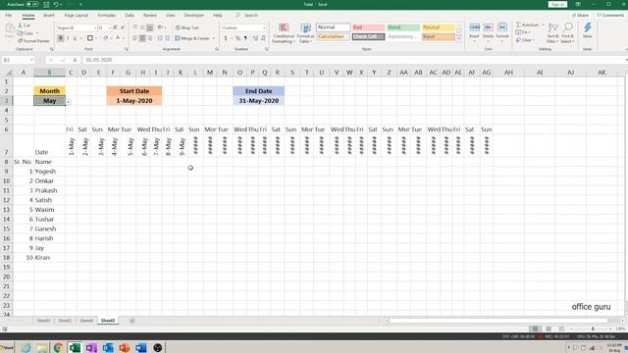Image resolution: width=628 pixels, height=353 pixels.
Task: Toggle Center alignment
Action: point(142,38)
